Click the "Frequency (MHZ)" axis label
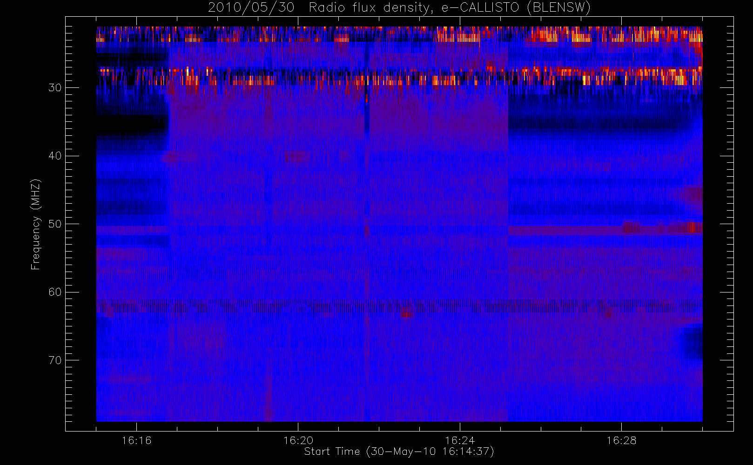This screenshot has width=753, height=465. (x=36, y=224)
